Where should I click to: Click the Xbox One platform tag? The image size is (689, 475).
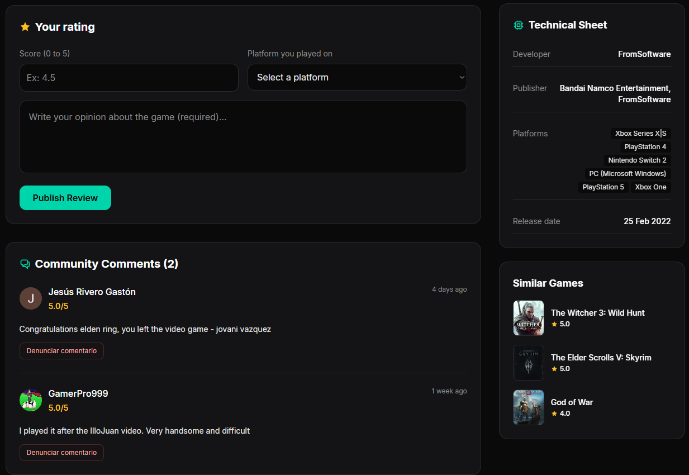point(651,187)
